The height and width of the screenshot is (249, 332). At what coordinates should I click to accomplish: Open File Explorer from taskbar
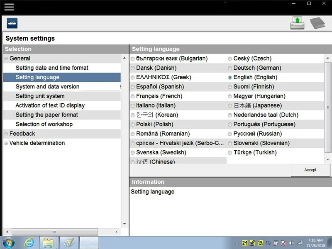click(49, 242)
